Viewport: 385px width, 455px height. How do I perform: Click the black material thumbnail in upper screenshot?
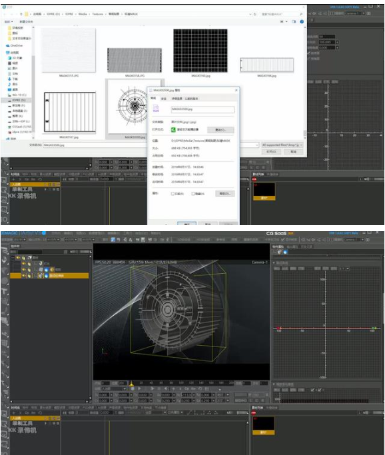(x=264, y=189)
